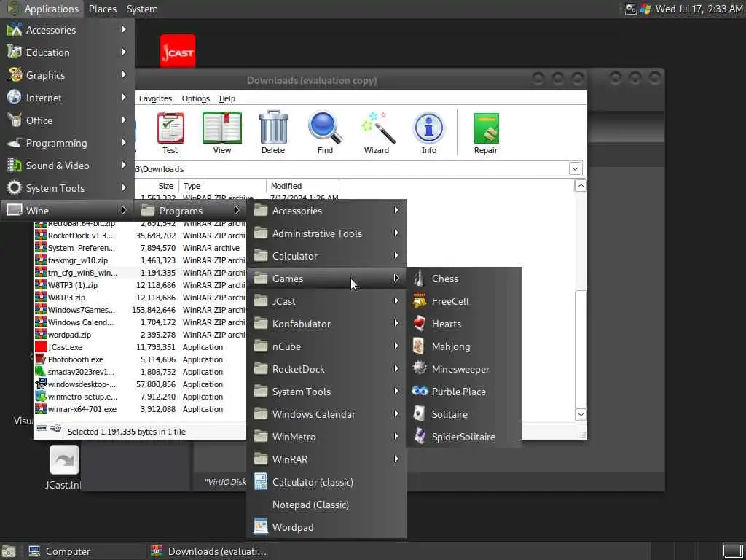746x560 pixels.
Task: Select the taskmgr_w10.zip file row
Action: (x=141, y=260)
